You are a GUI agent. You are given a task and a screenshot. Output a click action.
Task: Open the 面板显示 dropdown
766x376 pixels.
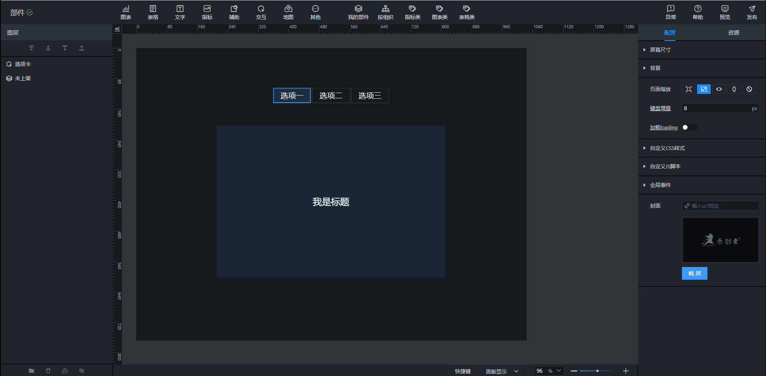coord(502,371)
